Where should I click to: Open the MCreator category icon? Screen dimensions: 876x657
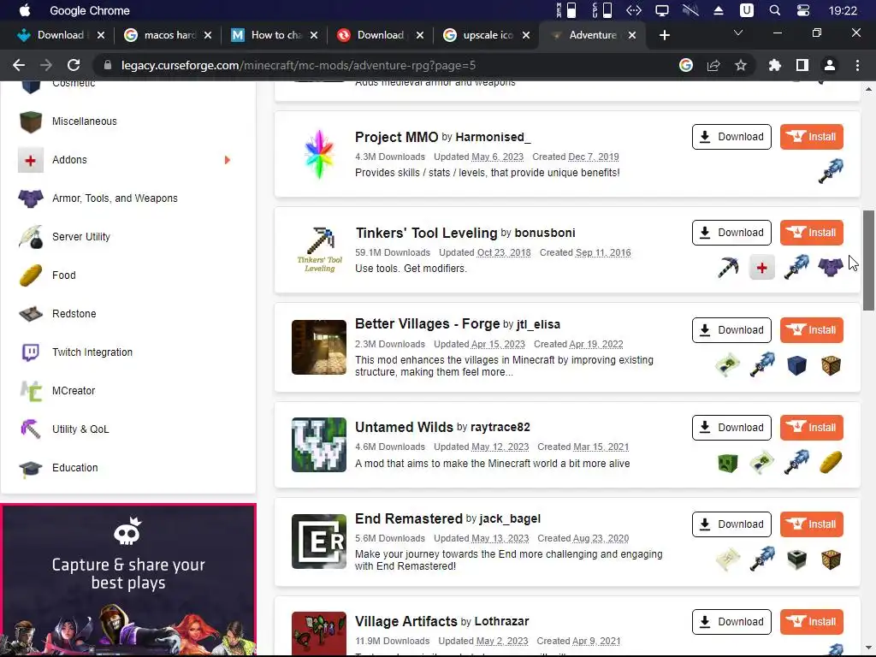pyautogui.click(x=31, y=391)
